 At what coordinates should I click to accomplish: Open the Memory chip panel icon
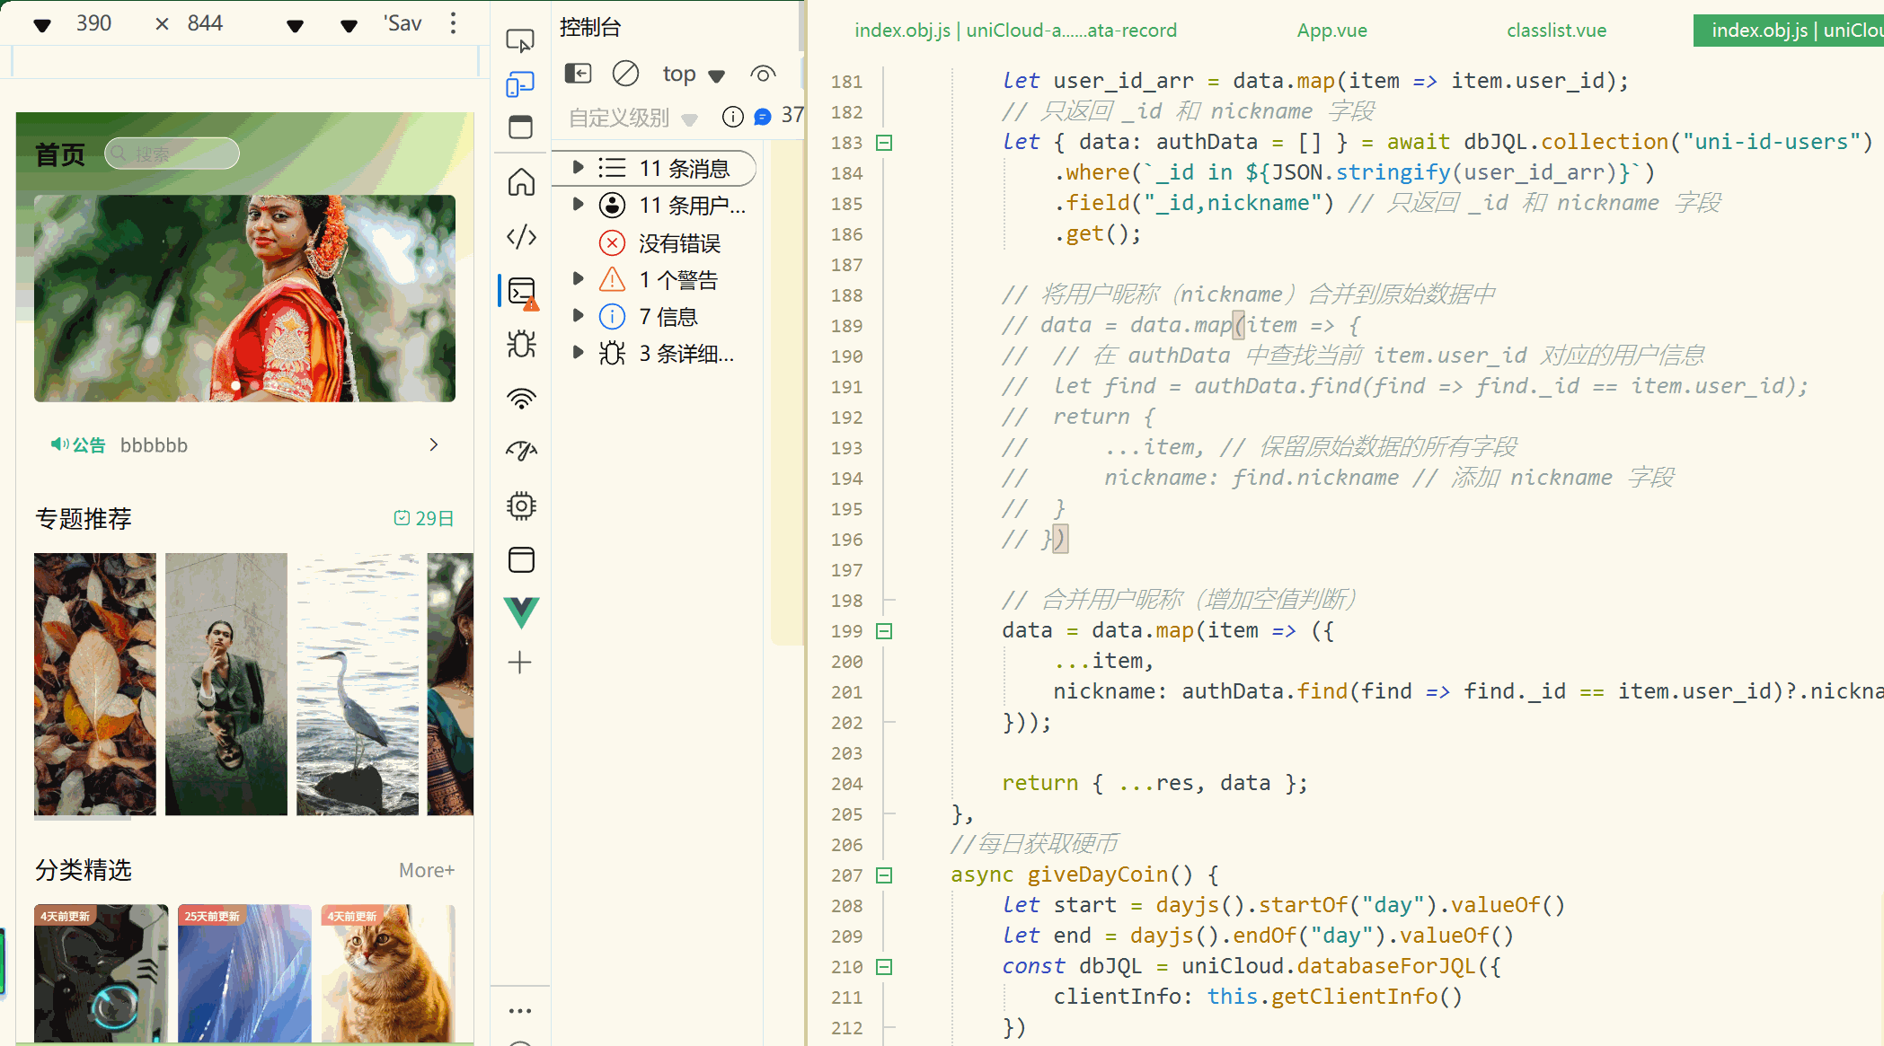521,506
